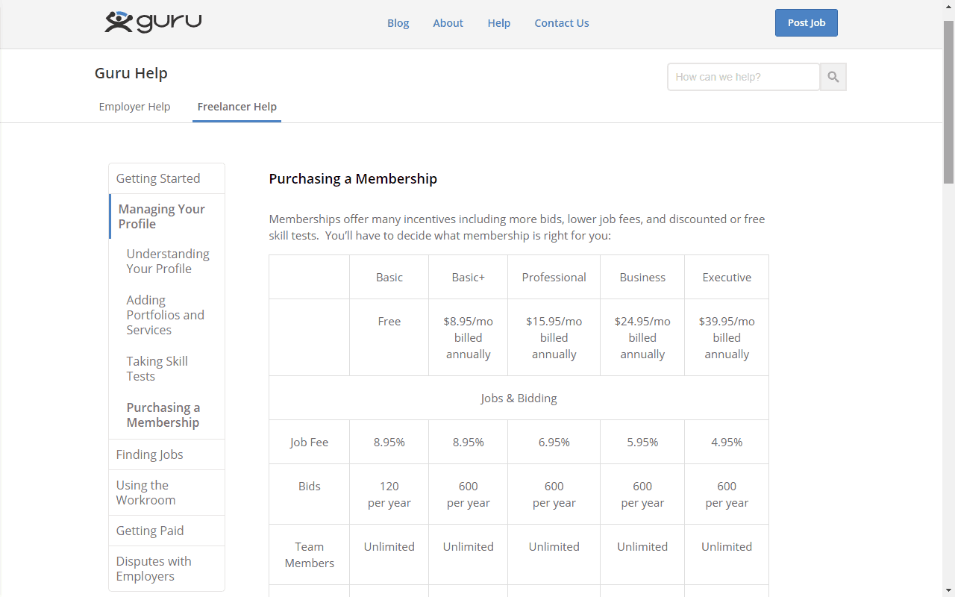Click the Basic column header cell
Screen dimensions: 955x597
pos(389,277)
